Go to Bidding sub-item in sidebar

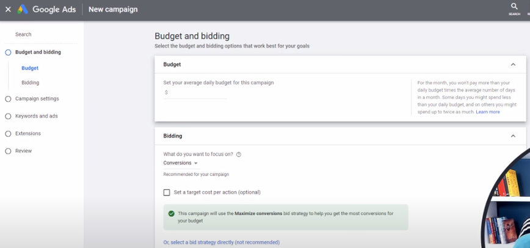coord(30,82)
